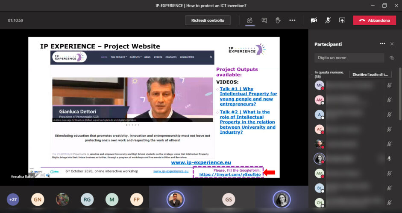Viewport: 402px width, 213px height.
Task: Click small www.ip-experience.eu footer link
Action: point(171,171)
